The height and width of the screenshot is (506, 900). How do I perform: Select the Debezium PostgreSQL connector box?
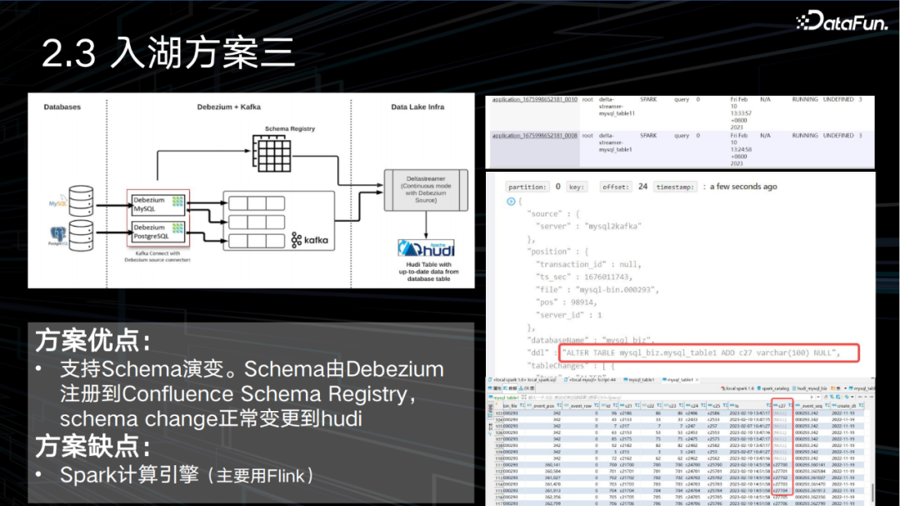click(x=157, y=232)
